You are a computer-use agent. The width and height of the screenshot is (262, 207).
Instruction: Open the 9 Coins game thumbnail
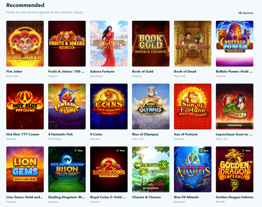coord(109,106)
